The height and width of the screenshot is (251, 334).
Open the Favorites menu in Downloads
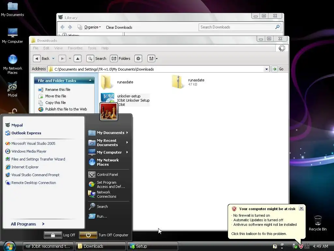(75, 48)
